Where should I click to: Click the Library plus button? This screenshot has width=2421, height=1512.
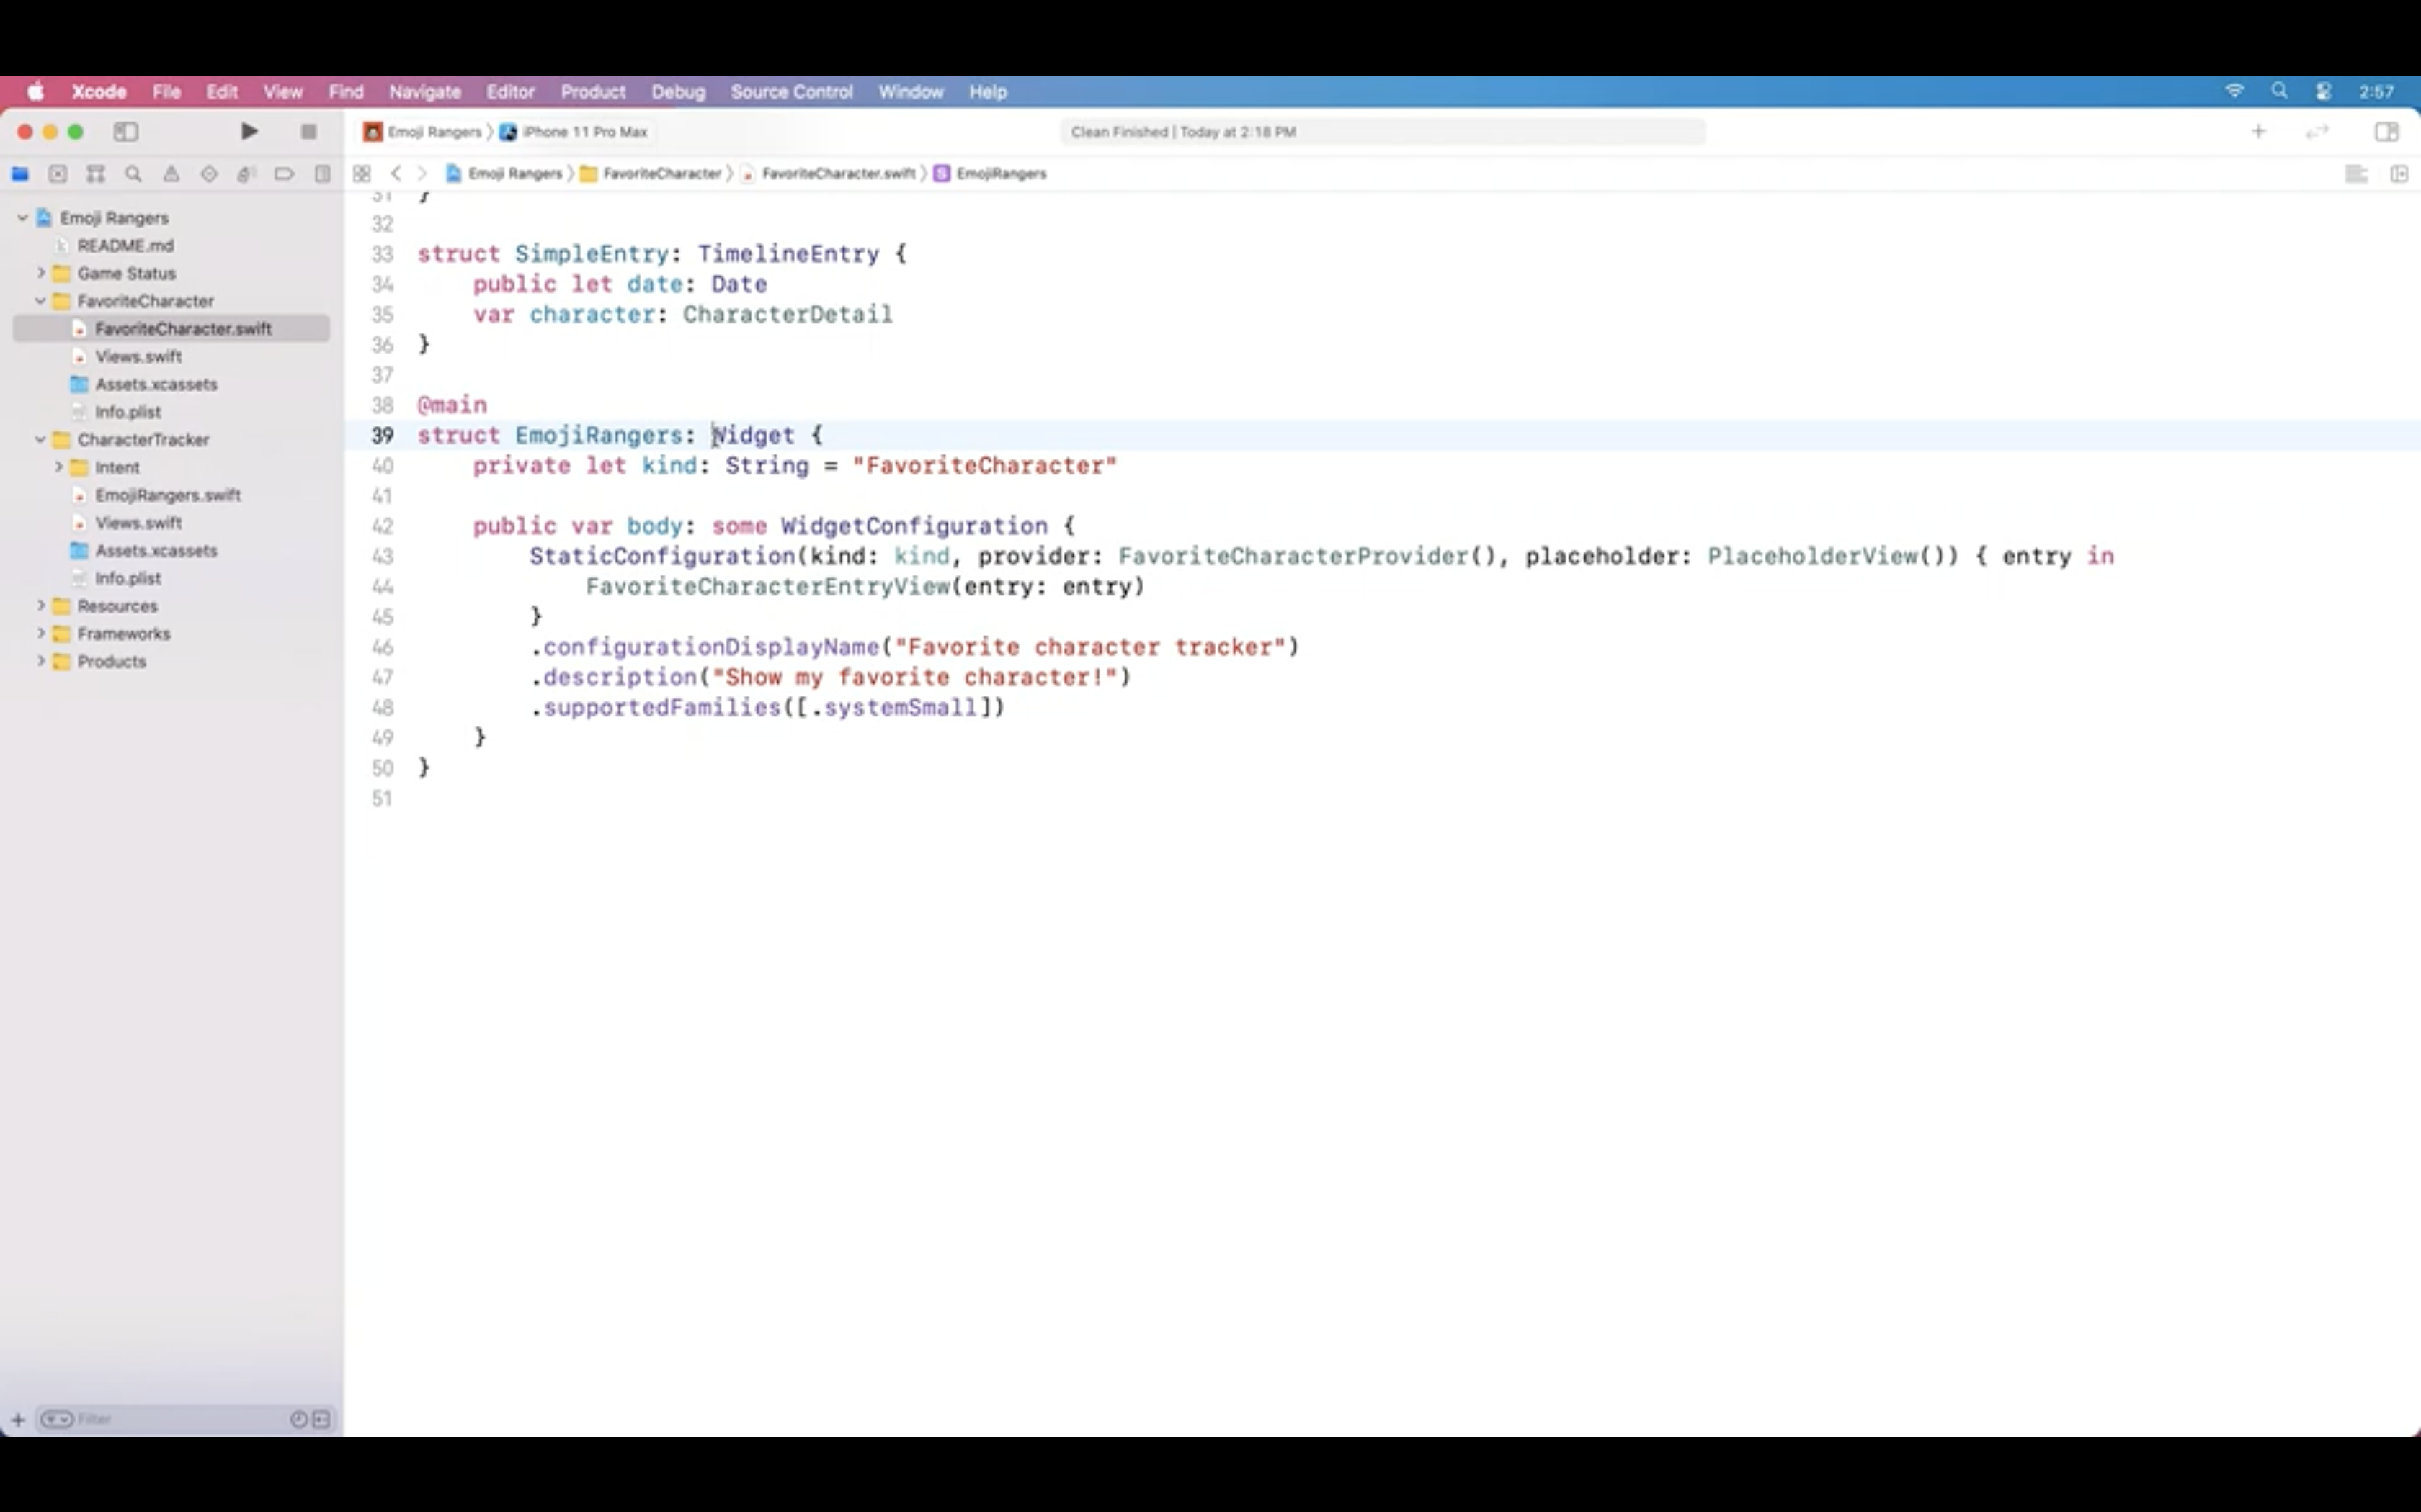(x=2258, y=131)
